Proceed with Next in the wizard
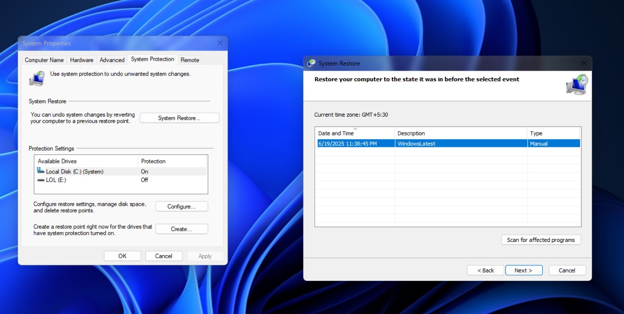The image size is (624, 314). (524, 270)
